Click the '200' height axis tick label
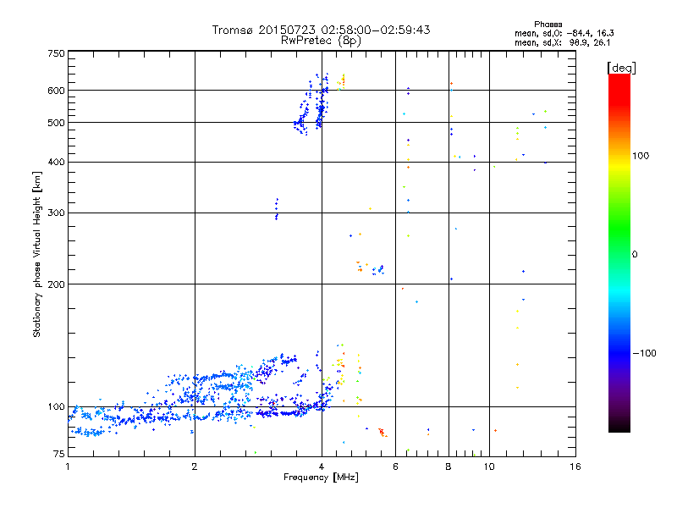Image resolution: width=677 pixels, height=508 pixels. tap(56, 284)
